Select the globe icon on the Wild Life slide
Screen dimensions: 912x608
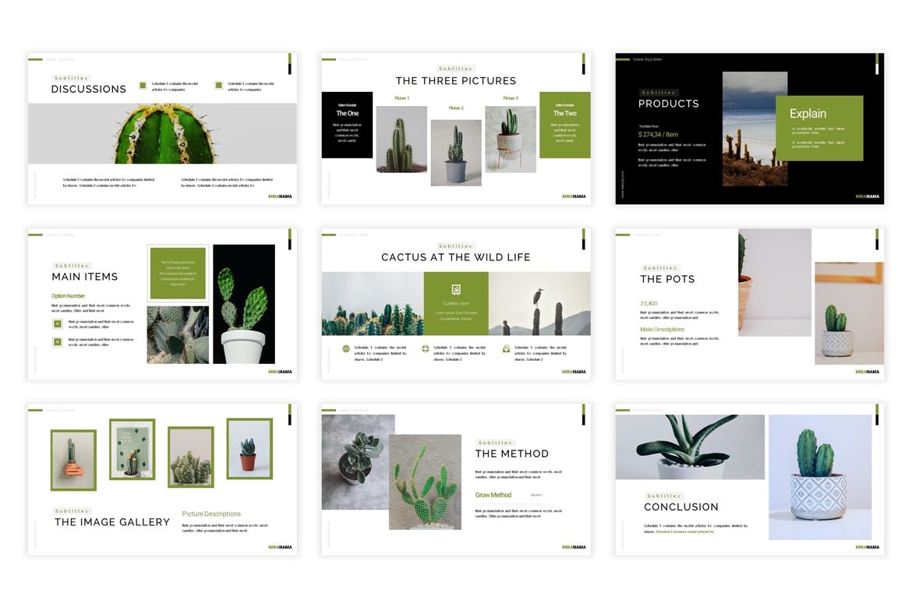346,349
